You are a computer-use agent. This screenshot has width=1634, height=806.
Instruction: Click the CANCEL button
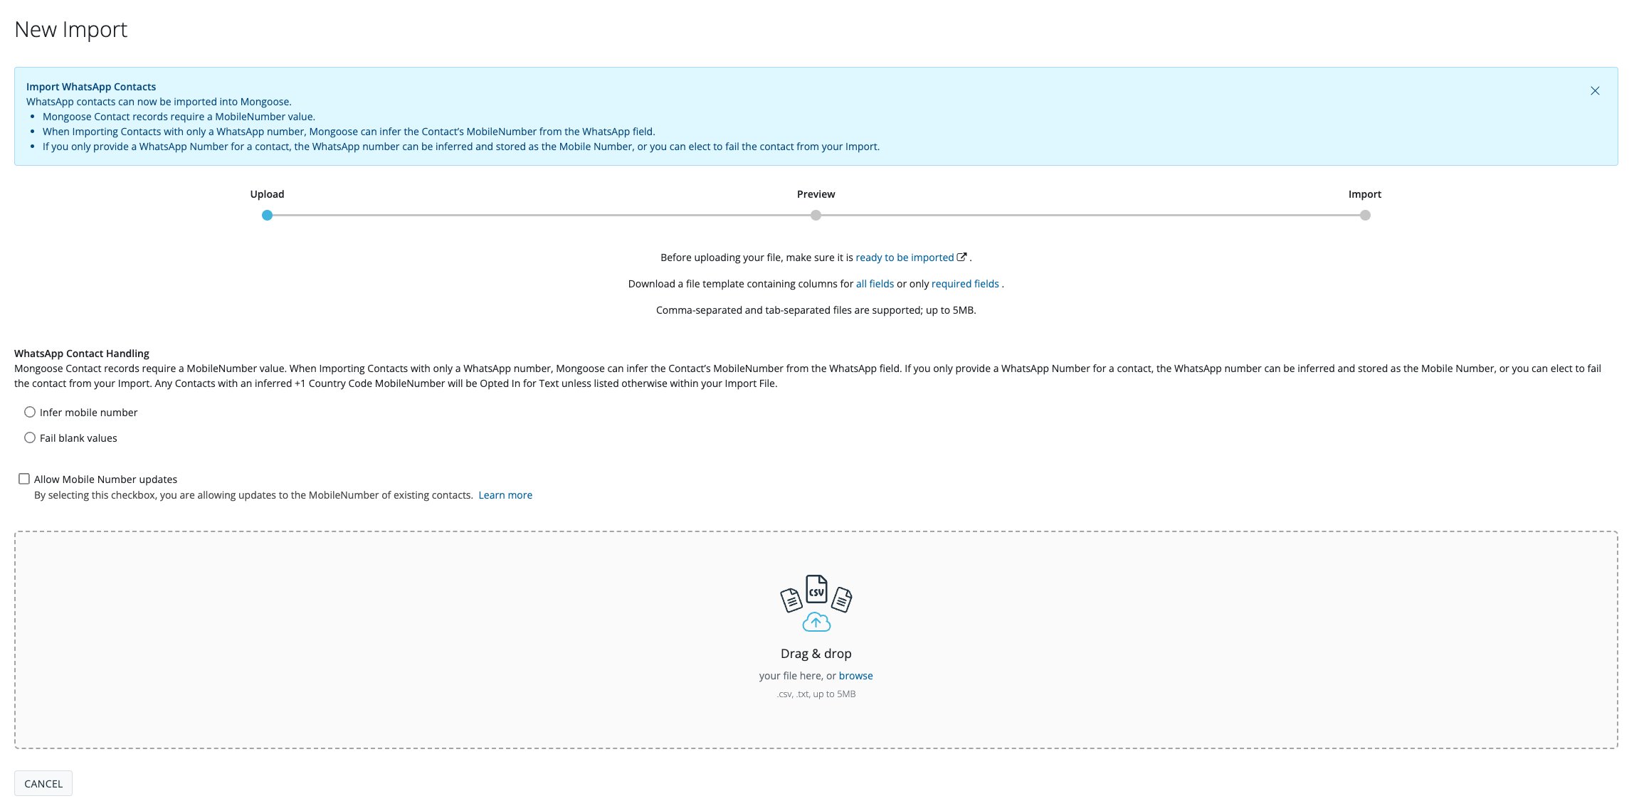click(x=43, y=783)
